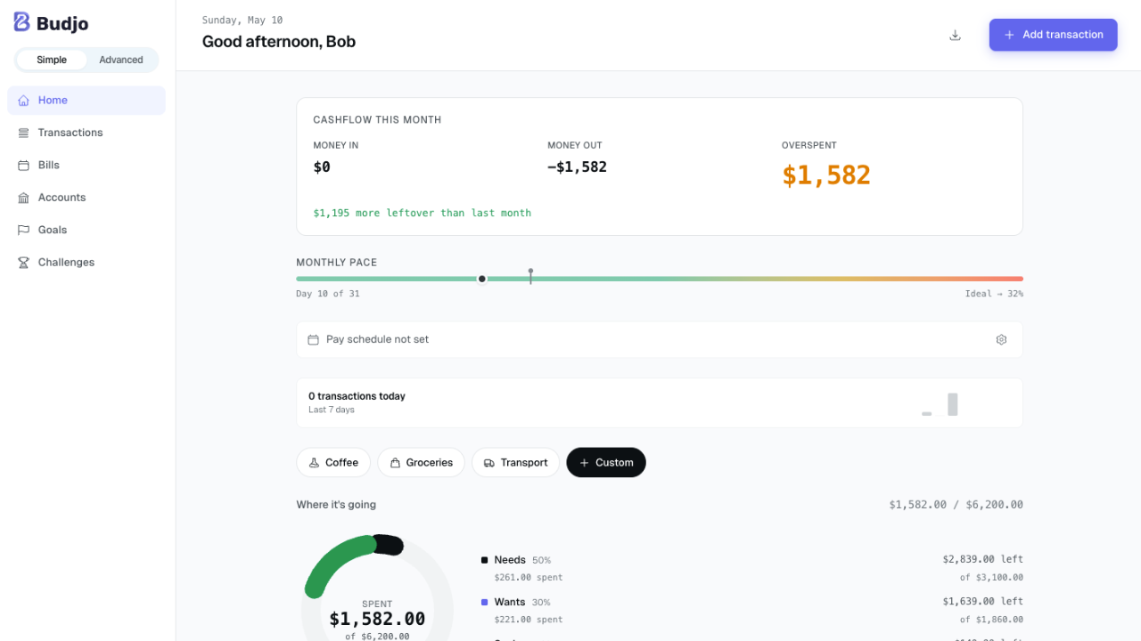This screenshot has height=641, width=1141.
Task: Click the '$221.00 spent' text
Action: click(x=529, y=620)
